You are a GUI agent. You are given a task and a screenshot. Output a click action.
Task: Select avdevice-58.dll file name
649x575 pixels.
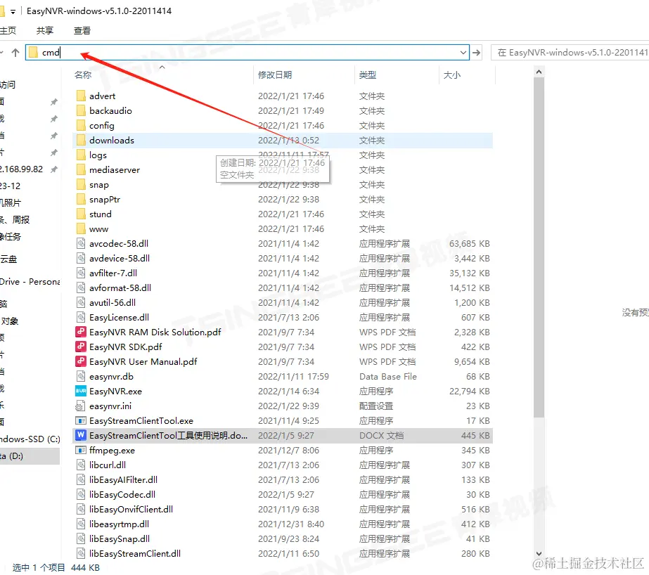pyautogui.click(x=120, y=258)
